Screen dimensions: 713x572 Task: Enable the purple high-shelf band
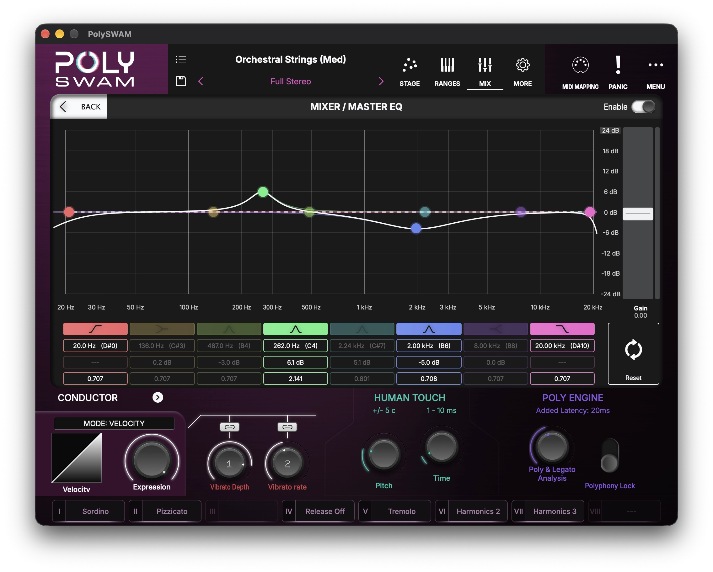496,329
